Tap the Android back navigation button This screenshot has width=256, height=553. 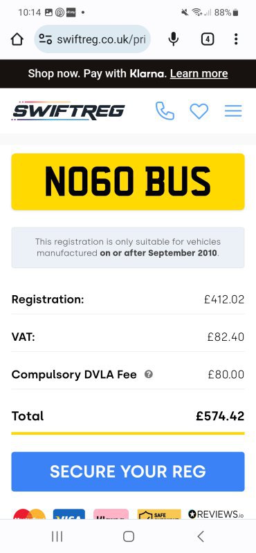201,536
